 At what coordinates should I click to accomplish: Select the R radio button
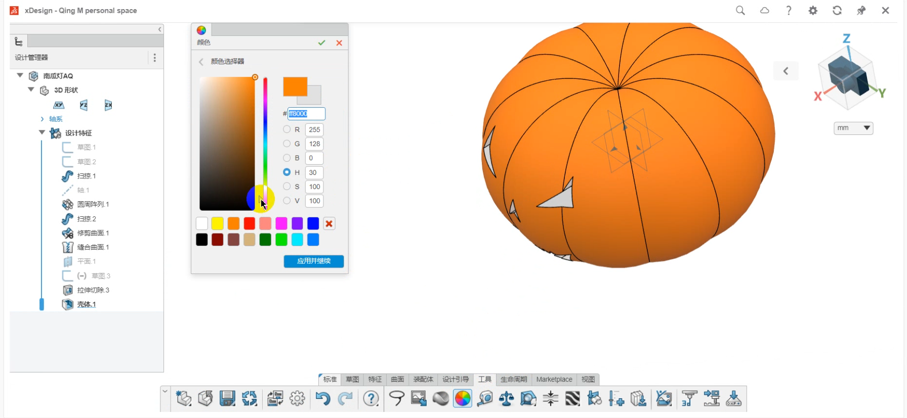[x=287, y=129]
